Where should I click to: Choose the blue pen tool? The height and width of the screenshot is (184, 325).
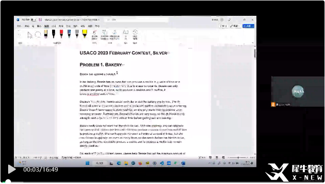point(69,34)
